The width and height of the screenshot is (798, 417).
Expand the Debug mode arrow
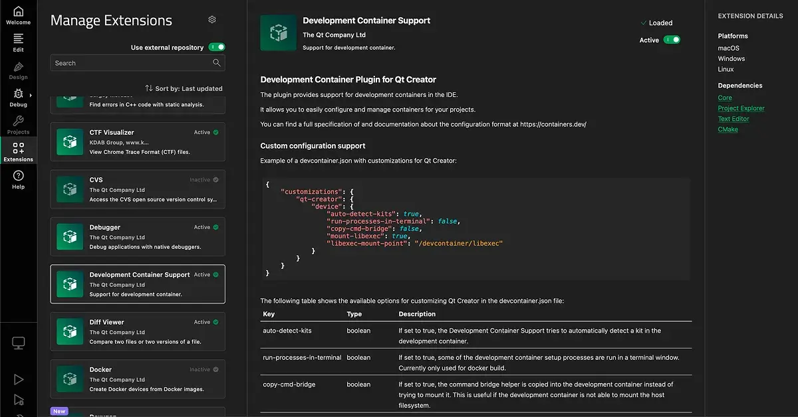click(31, 96)
